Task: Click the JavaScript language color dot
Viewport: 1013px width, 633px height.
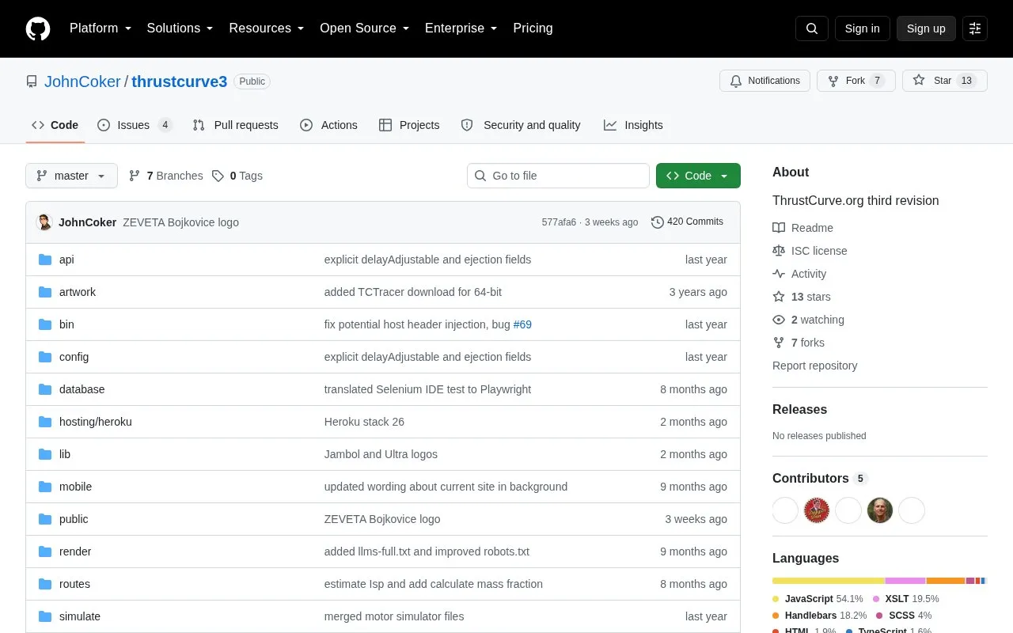Action: (776, 599)
